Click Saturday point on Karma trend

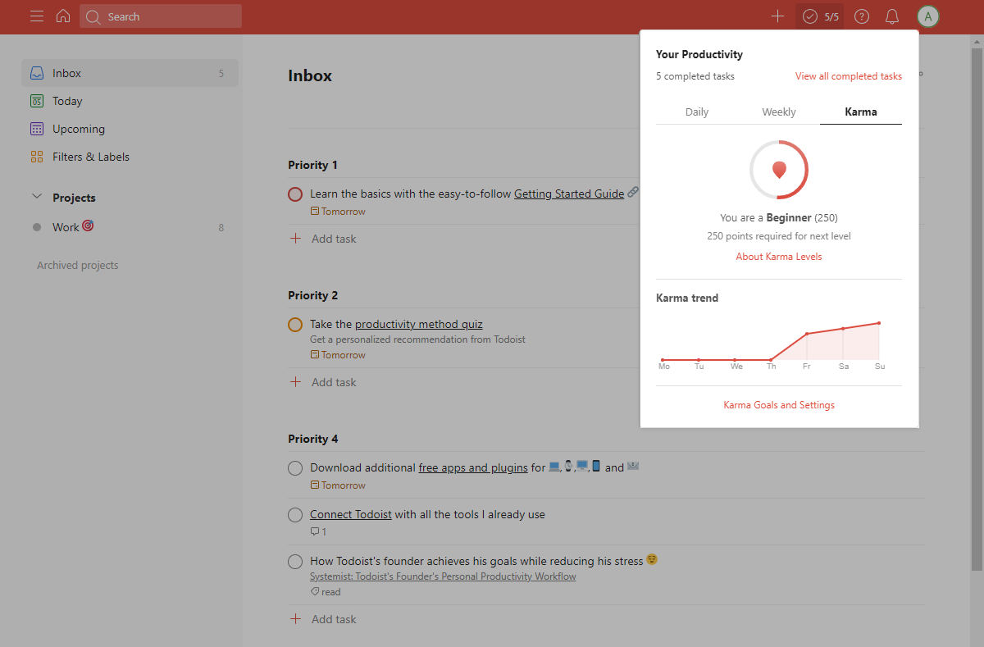tap(843, 328)
